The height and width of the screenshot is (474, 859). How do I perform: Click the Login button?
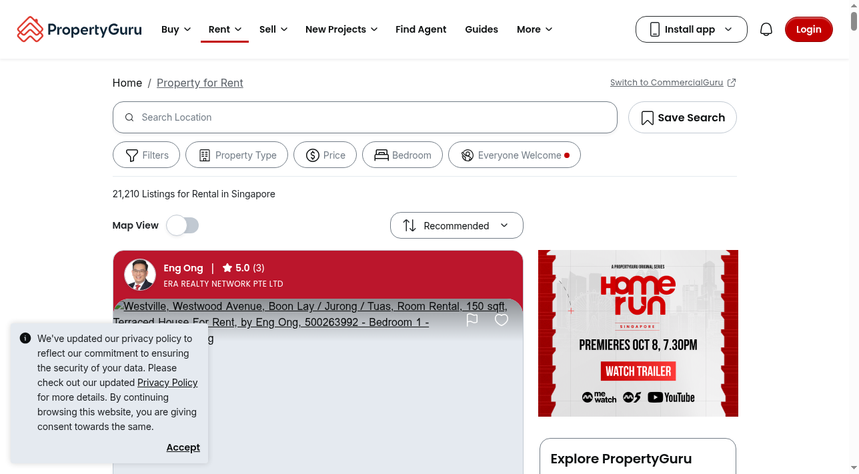click(809, 29)
